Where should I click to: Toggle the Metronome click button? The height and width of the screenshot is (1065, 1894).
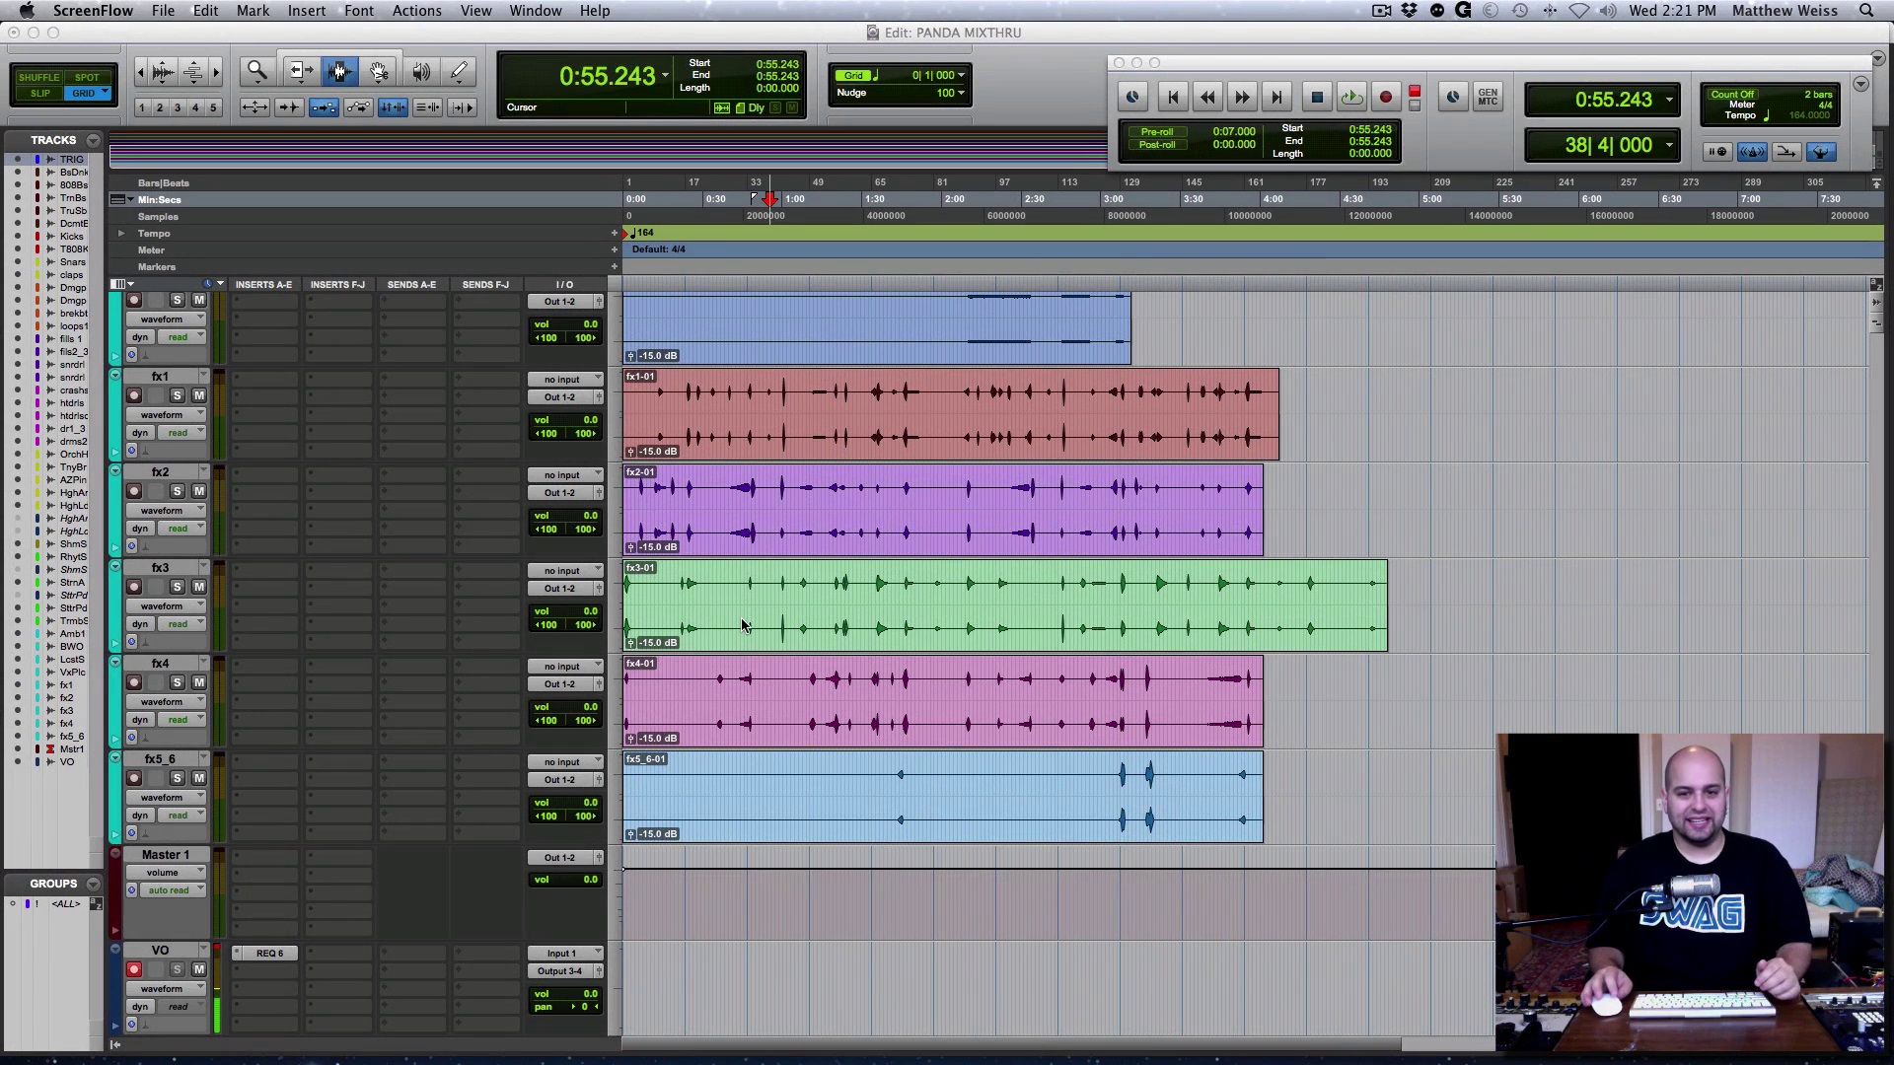[1752, 151]
